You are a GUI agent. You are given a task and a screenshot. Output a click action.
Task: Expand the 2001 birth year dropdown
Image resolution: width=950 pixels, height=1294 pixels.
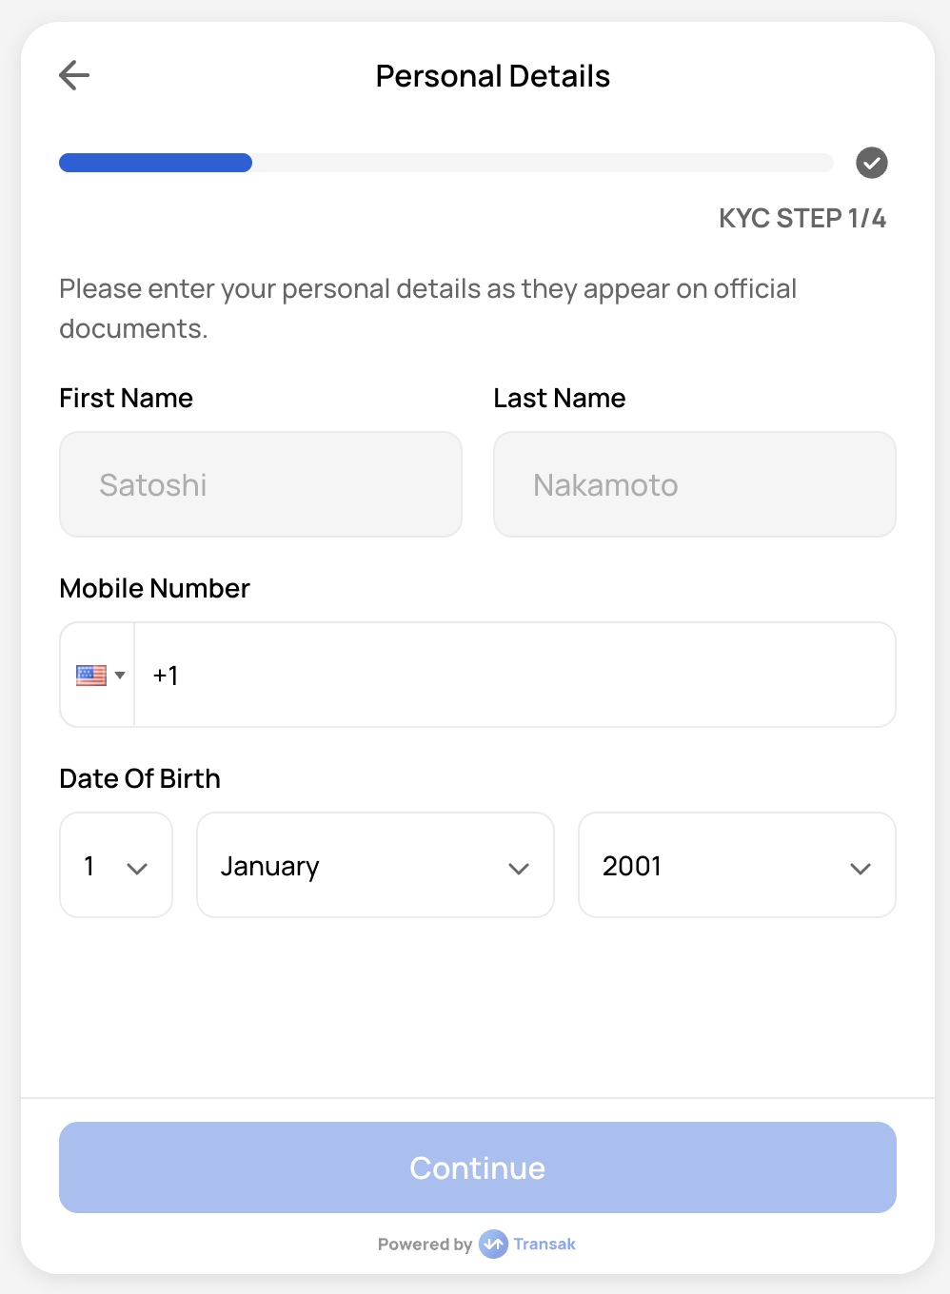pos(737,866)
